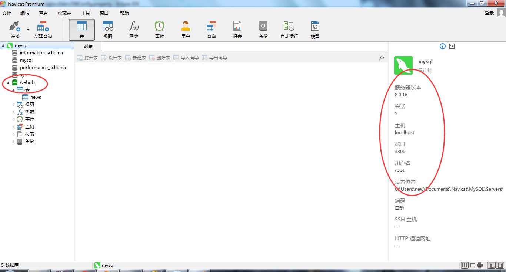Viewport: 506px width, 272px height.
Task: Open the 查看 menu
Action: 43,13
